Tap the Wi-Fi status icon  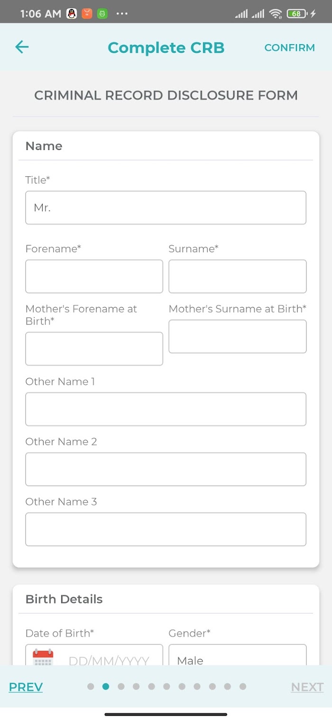point(276,14)
